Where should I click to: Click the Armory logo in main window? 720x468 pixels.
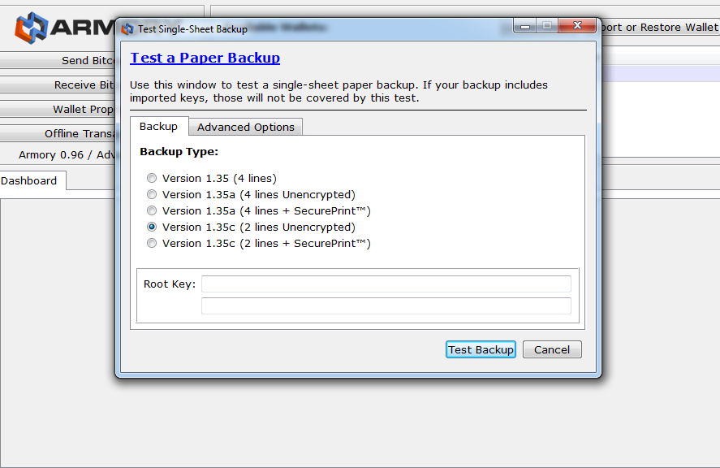64,28
